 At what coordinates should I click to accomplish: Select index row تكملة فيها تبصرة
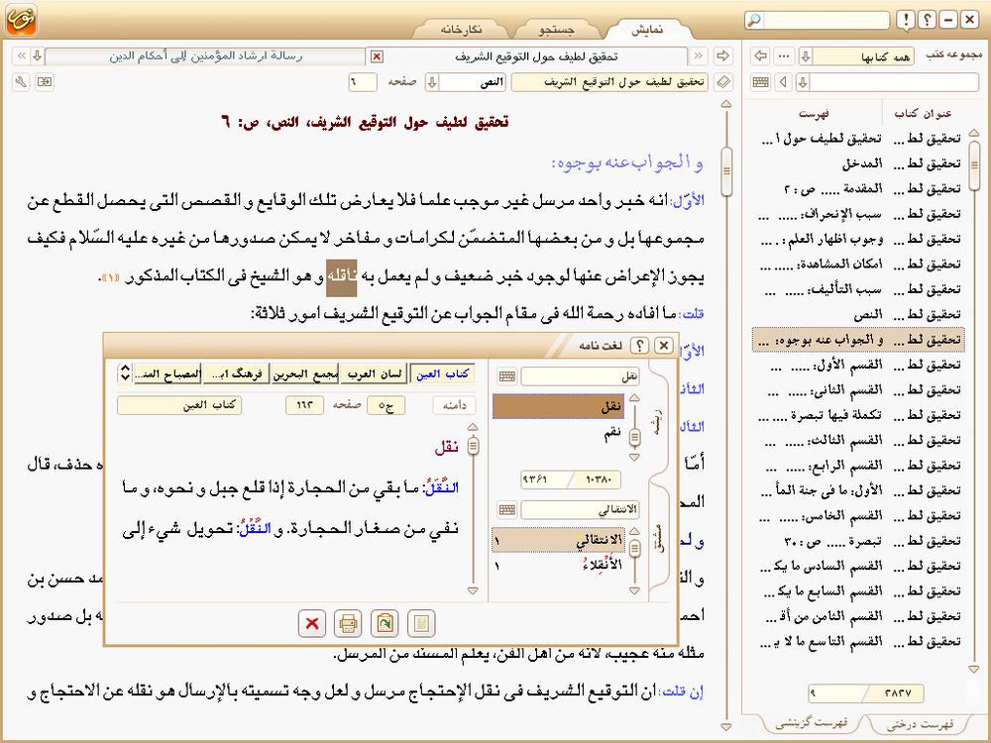click(x=858, y=415)
